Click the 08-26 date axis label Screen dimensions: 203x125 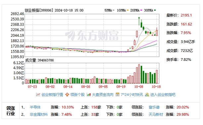click(85, 87)
